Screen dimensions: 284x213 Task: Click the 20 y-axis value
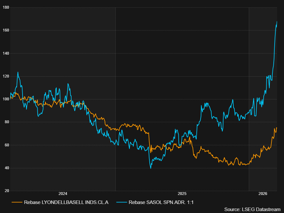click(x=7, y=191)
